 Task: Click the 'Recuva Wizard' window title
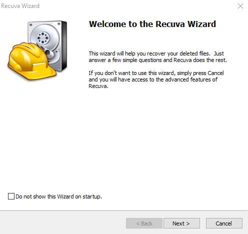pos(20,6)
